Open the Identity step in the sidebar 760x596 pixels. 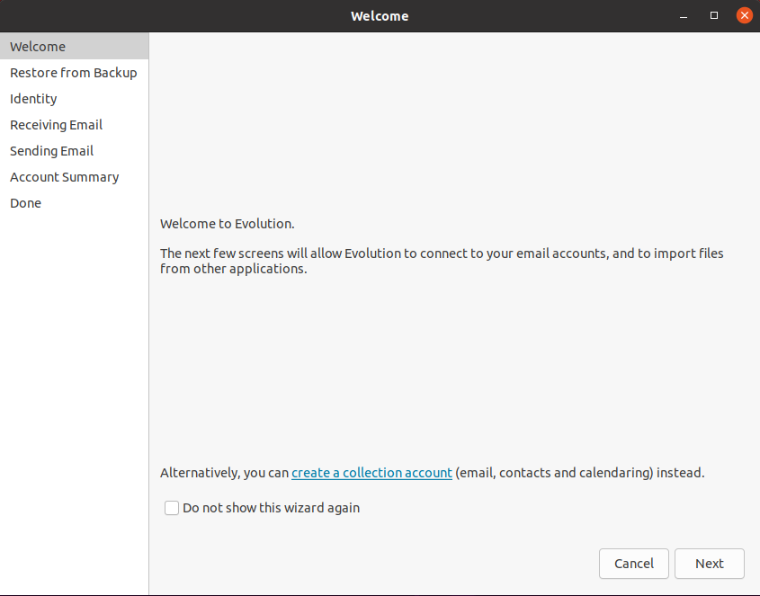pyautogui.click(x=33, y=99)
